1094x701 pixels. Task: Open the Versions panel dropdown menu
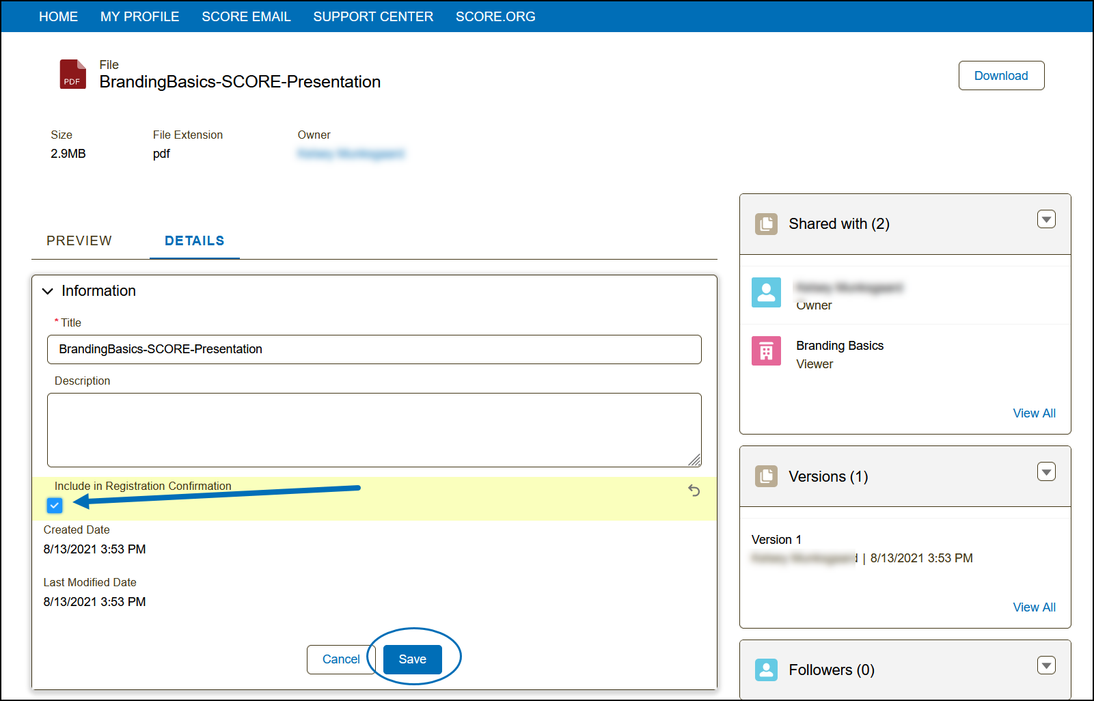click(1046, 472)
